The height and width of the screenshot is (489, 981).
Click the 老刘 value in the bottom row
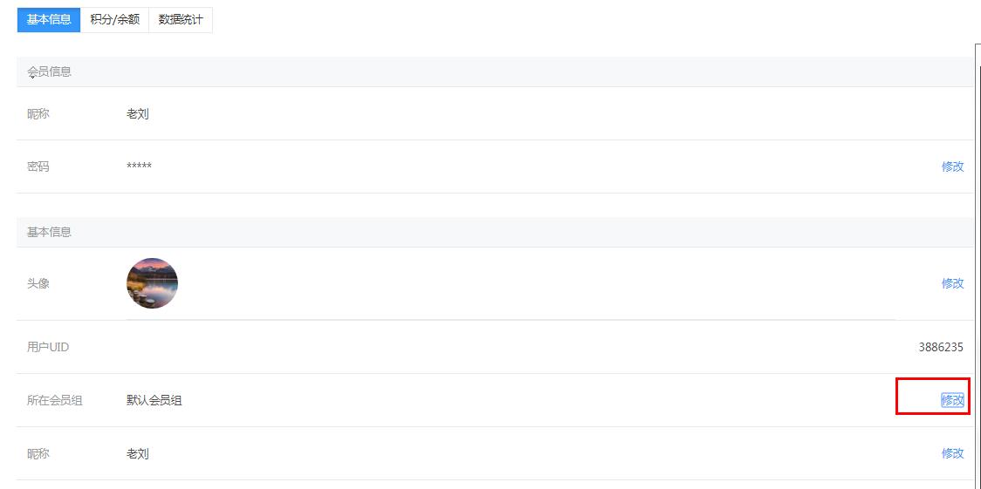[x=138, y=454]
